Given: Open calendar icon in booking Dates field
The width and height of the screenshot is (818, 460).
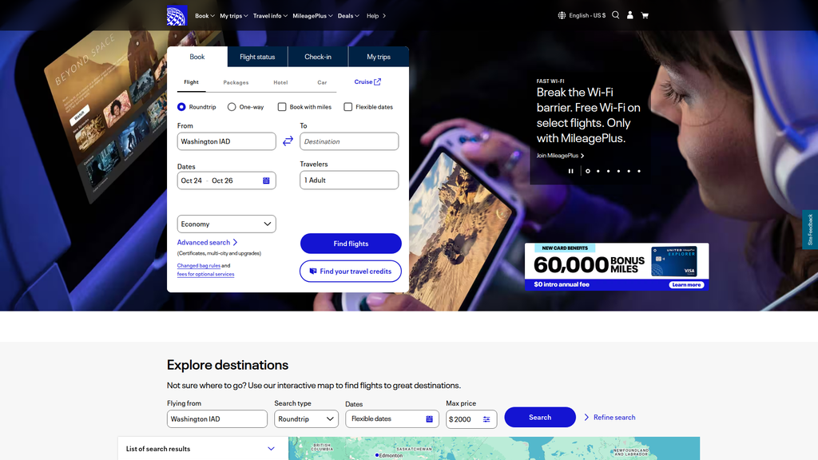Looking at the screenshot, I should [x=266, y=180].
